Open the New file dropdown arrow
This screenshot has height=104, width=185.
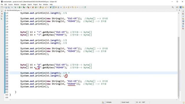(4, 7)
